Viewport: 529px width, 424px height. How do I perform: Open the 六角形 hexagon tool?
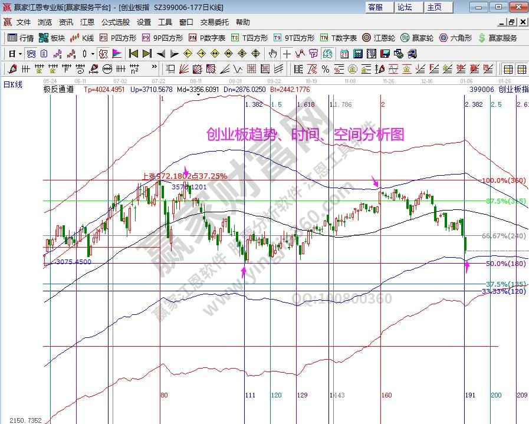pos(455,38)
